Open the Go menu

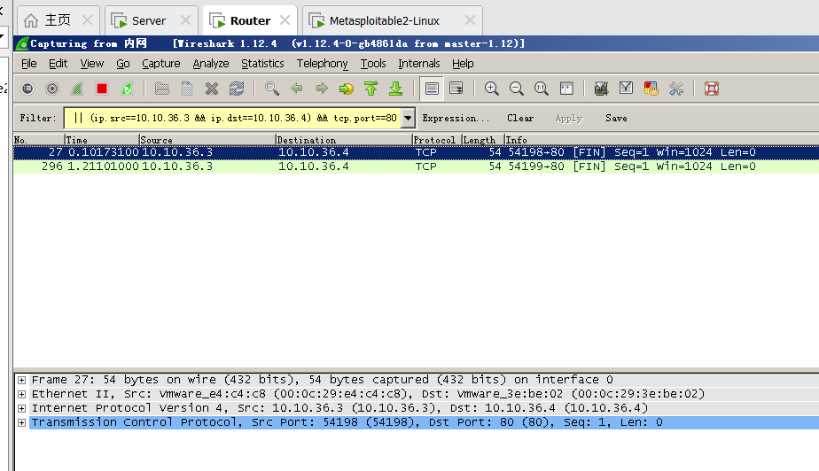pos(122,64)
